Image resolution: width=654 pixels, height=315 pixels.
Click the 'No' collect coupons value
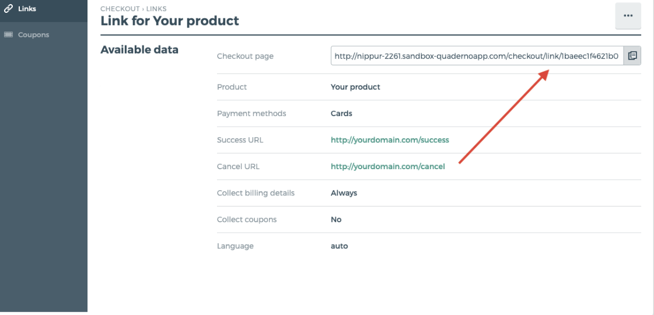[336, 219]
